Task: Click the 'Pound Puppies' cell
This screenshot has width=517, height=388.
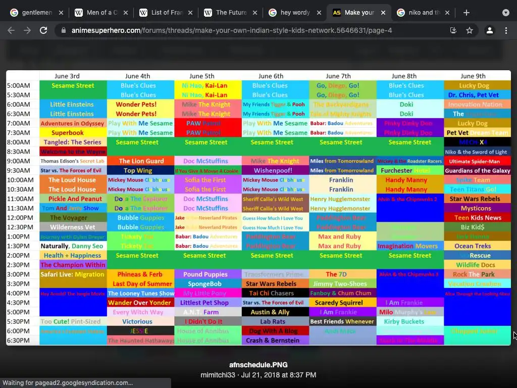Action: (208, 274)
